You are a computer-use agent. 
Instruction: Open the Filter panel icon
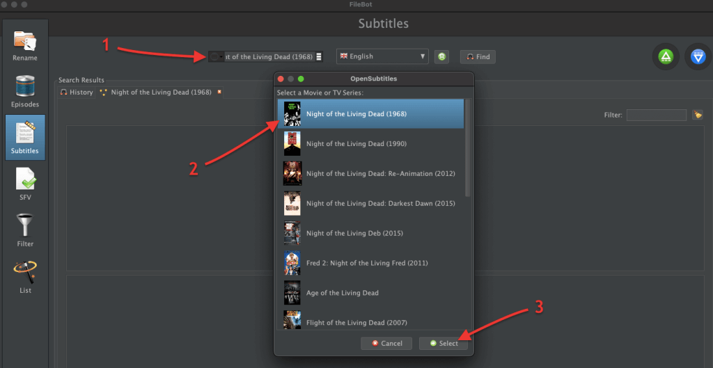coord(25,230)
